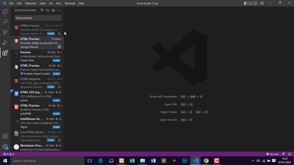Install HTML Preview by ty4z2008
This screenshot has width=294, height=165.
(x=56, y=114)
